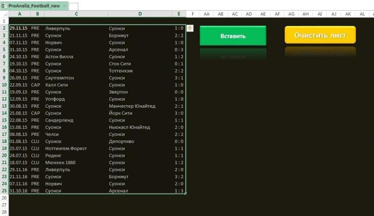
Task: Select column A header
Action: point(19,14)
